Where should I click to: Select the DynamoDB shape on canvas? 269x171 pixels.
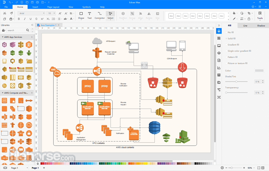click(134, 135)
